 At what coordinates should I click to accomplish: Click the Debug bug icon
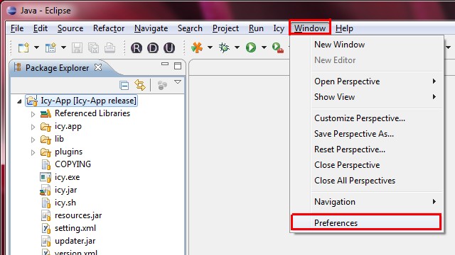click(224, 47)
